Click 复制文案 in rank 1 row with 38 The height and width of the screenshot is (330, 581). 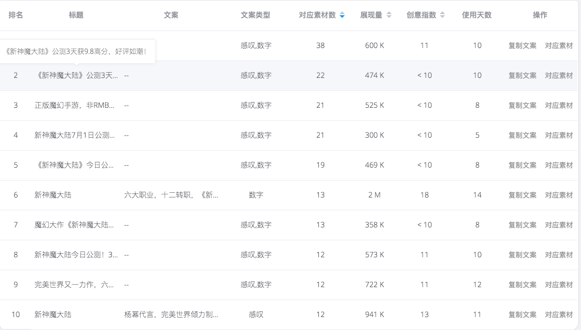522,46
